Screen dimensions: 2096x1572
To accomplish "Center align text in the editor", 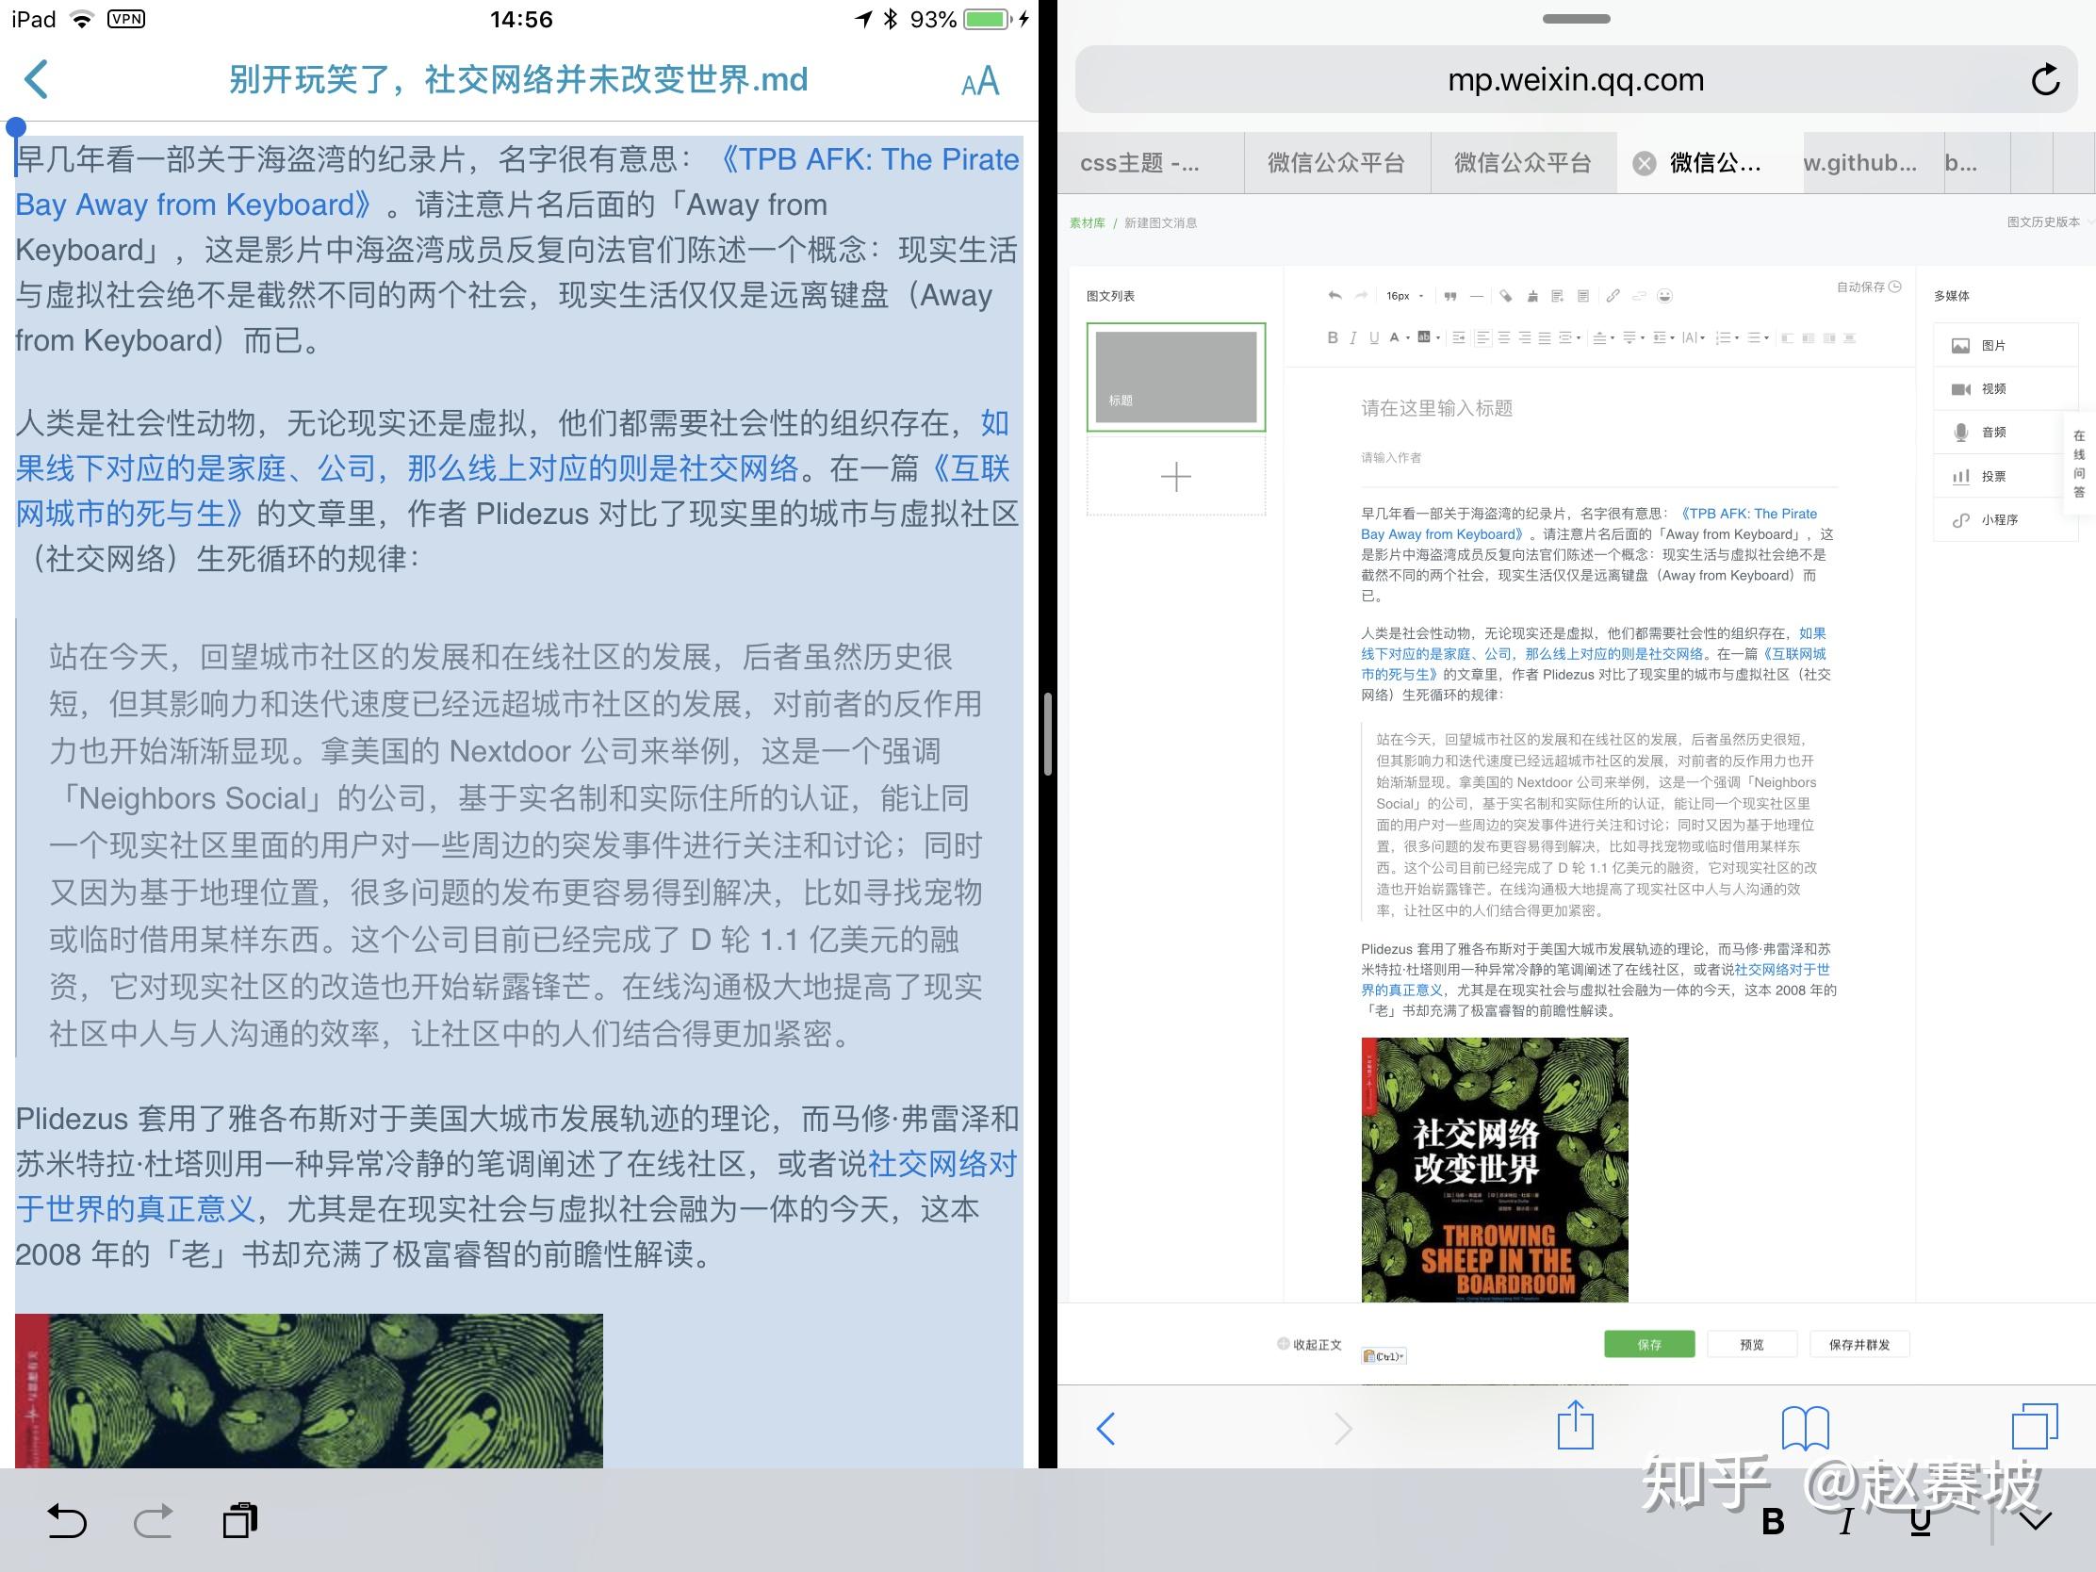I will pos(1505,338).
